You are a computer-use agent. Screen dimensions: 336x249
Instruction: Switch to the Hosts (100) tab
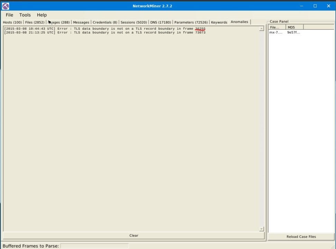click(12, 22)
